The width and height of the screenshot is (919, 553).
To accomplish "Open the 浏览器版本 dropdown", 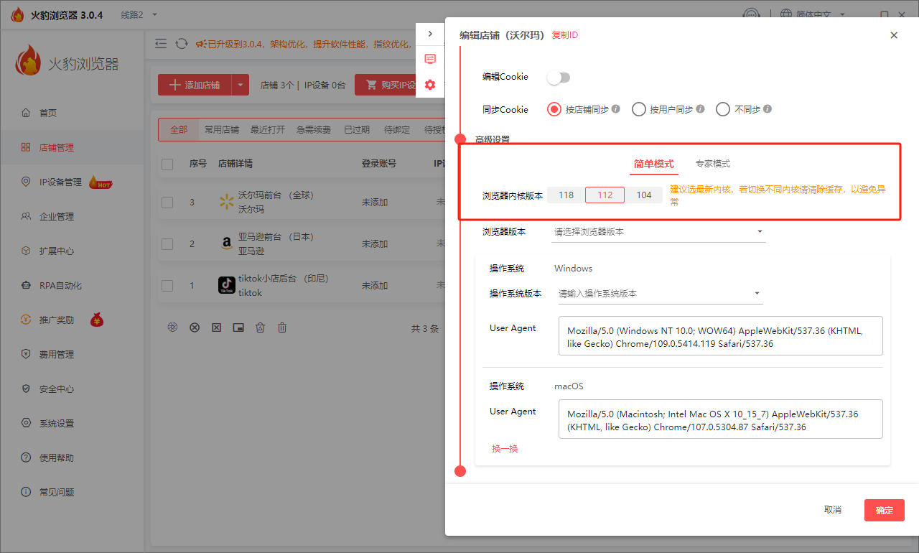I will [658, 232].
